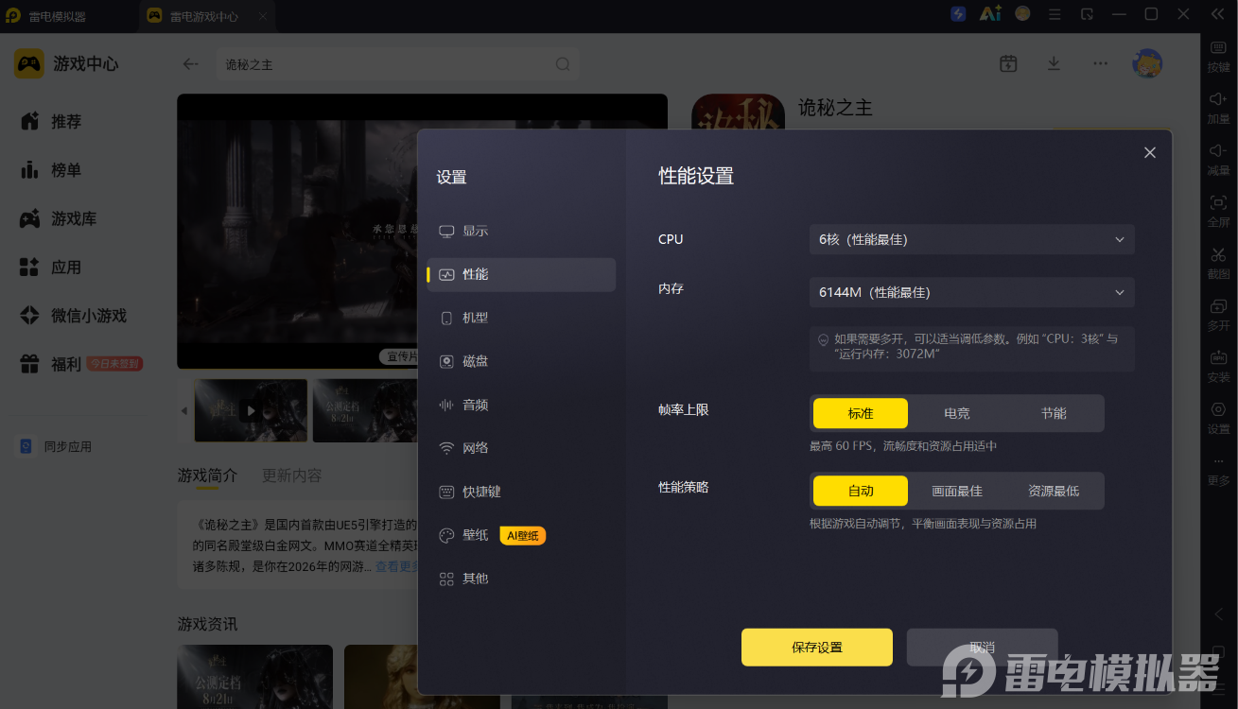Screen dimensions: 1238x709
Task: Click the magnifier search icon
Action: click(x=563, y=64)
